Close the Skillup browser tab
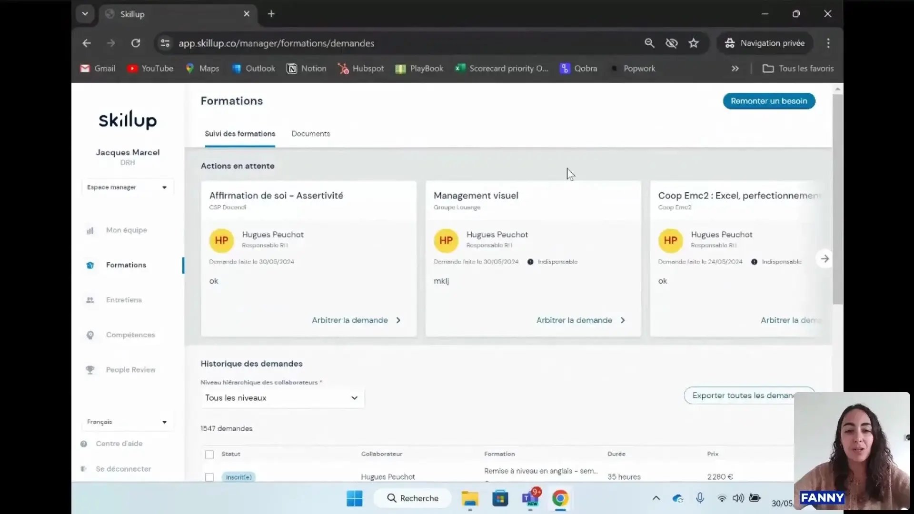The height and width of the screenshot is (514, 914). point(247,14)
